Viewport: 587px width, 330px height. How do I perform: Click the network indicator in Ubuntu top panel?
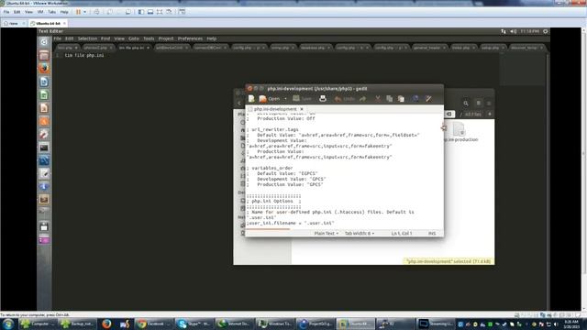pyautogui.click(x=504, y=31)
